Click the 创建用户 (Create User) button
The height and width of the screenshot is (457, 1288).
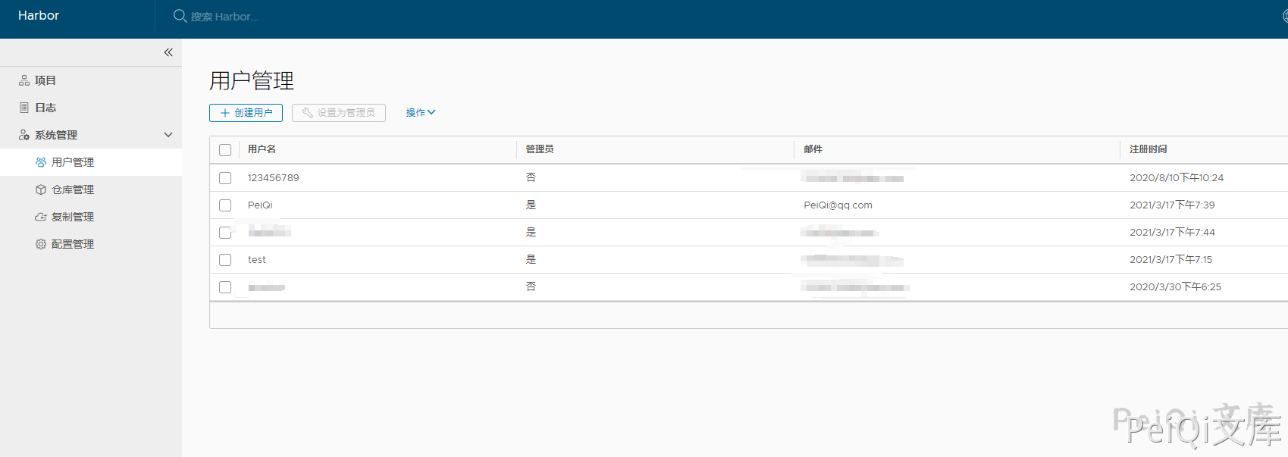pyautogui.click(x=246, y=113)
